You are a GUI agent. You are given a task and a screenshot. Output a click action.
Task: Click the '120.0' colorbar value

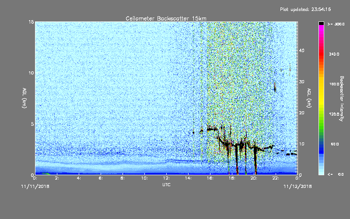(x=334, y=114)
